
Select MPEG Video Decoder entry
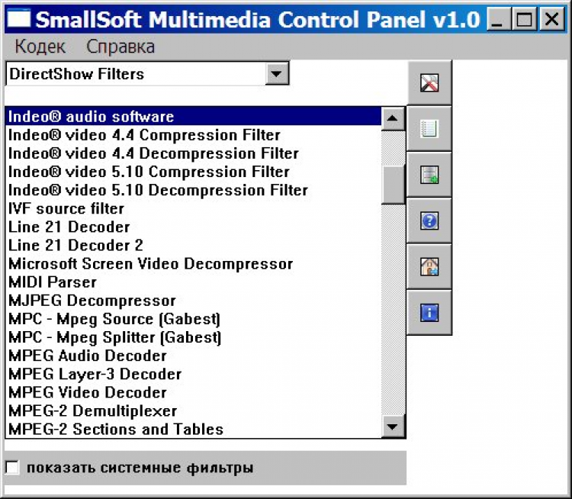(194, 392)
